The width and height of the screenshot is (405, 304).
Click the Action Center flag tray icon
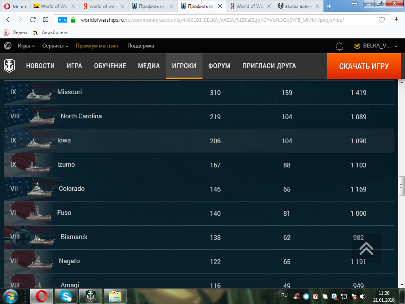point(354,296)
